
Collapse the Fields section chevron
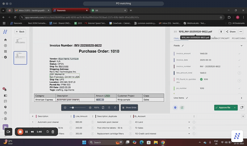tap(241, 46)
